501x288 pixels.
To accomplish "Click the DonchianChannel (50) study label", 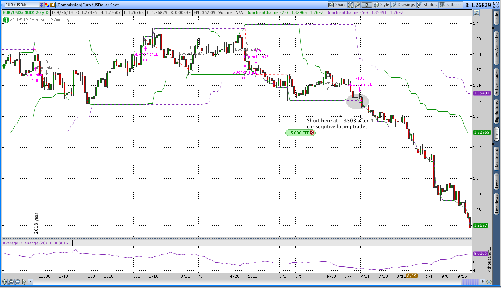I will tap(348, 12).
